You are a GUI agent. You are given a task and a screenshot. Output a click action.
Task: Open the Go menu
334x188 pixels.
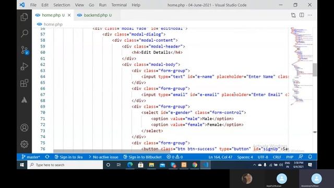tap(91, 5)
